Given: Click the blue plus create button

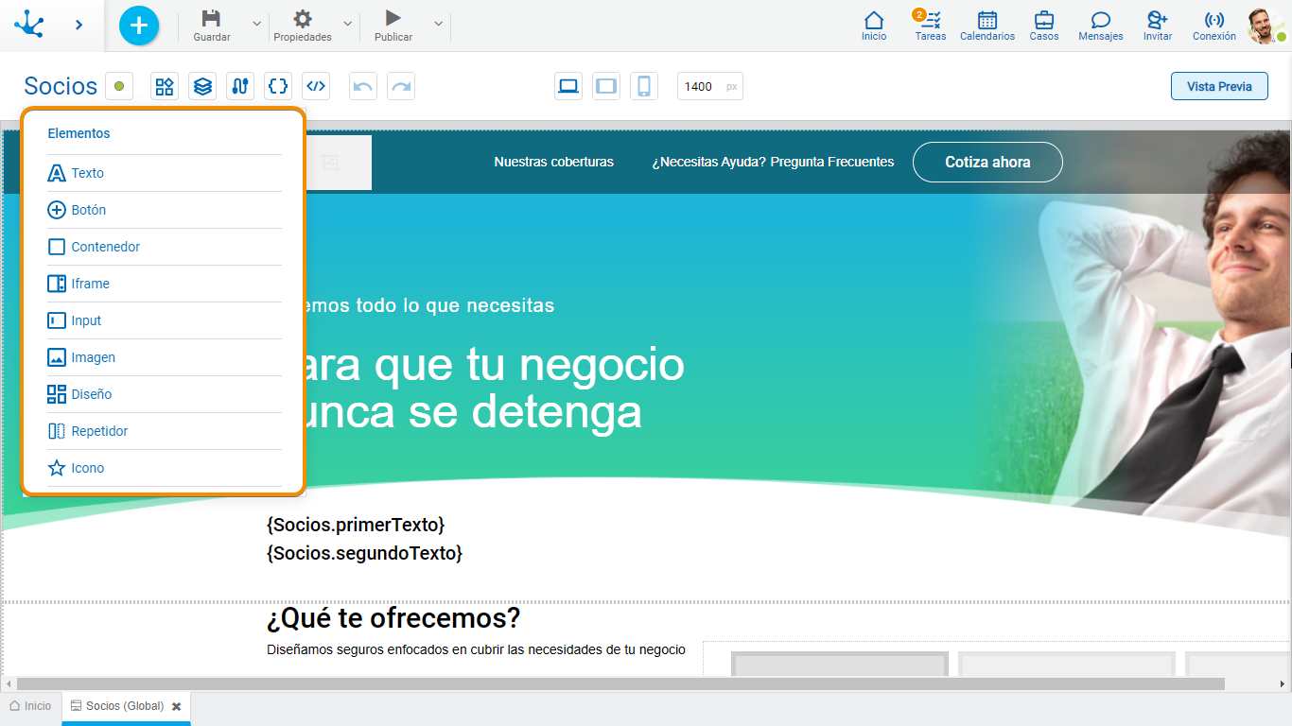Looking at the screenshot, I should (139, 26).
